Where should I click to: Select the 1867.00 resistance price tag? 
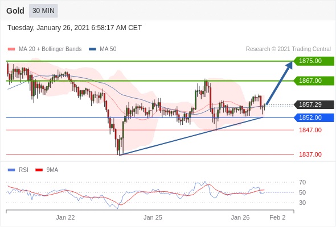point(314,81)
